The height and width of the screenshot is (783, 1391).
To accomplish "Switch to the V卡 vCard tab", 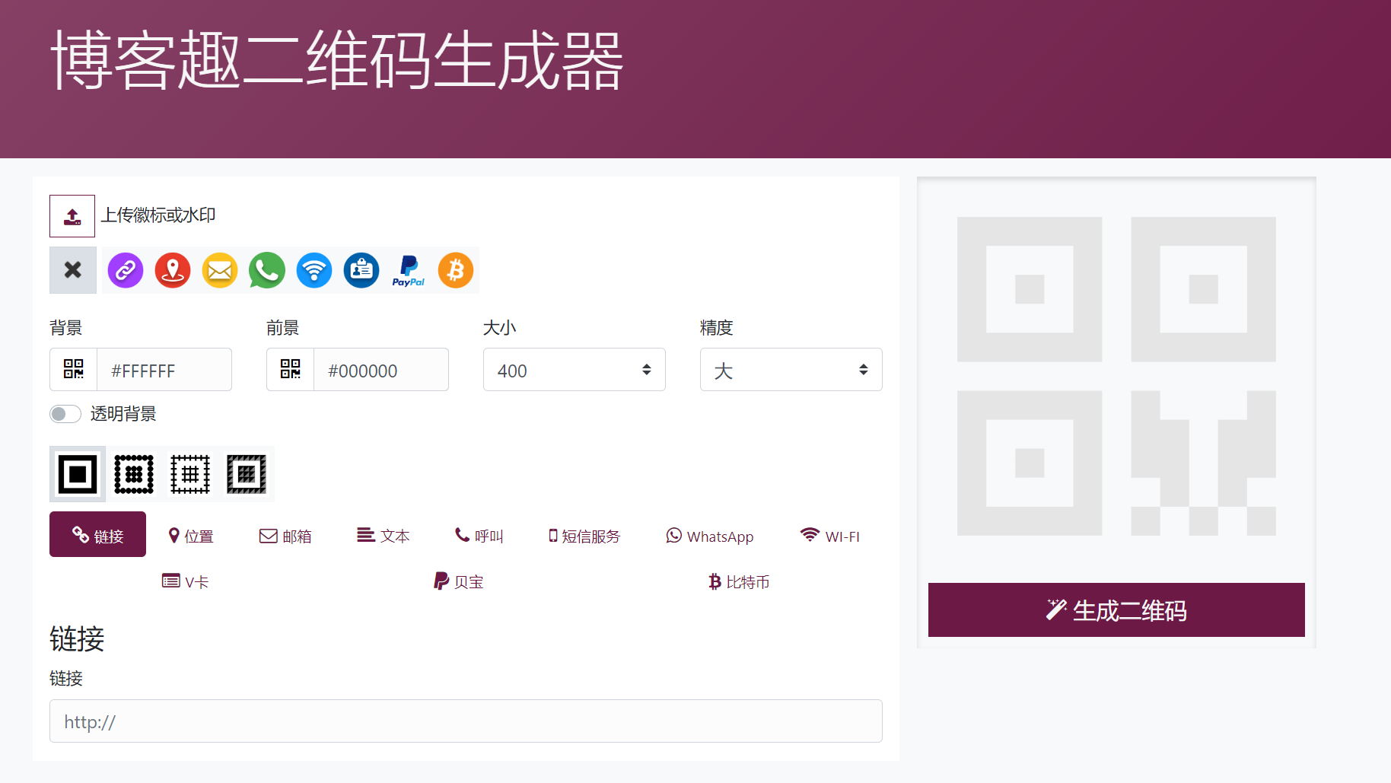I will 186,581.
